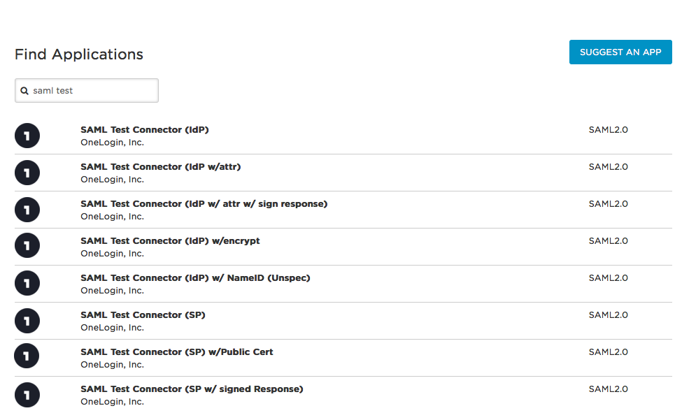The image size is (675, 420).
Task: Open SAML Test Connector (IdP w/attr)
Action: tap(161, 167)
